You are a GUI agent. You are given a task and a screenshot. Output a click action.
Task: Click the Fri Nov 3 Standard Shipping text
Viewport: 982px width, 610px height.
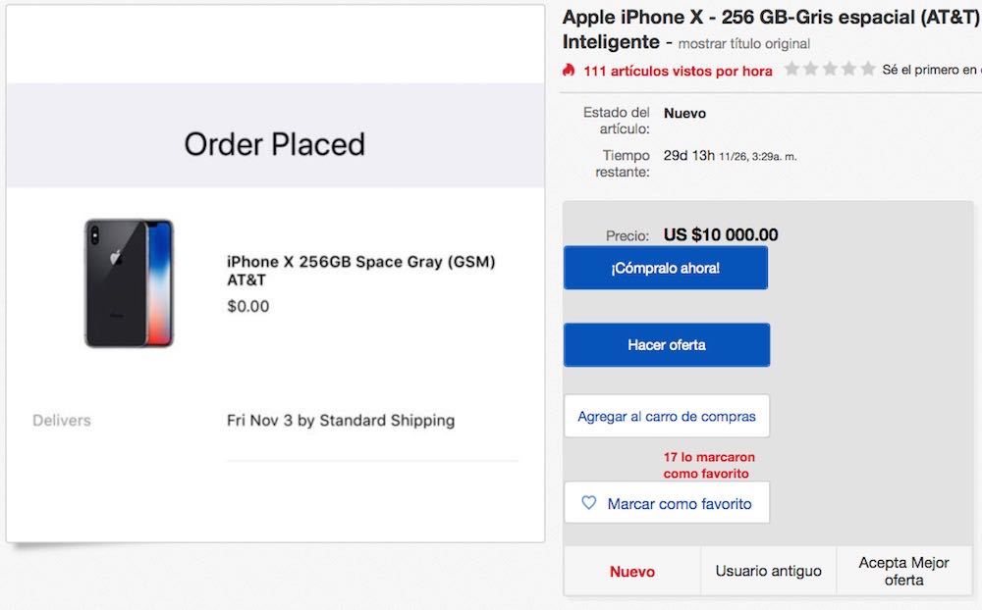click(341, 420)
